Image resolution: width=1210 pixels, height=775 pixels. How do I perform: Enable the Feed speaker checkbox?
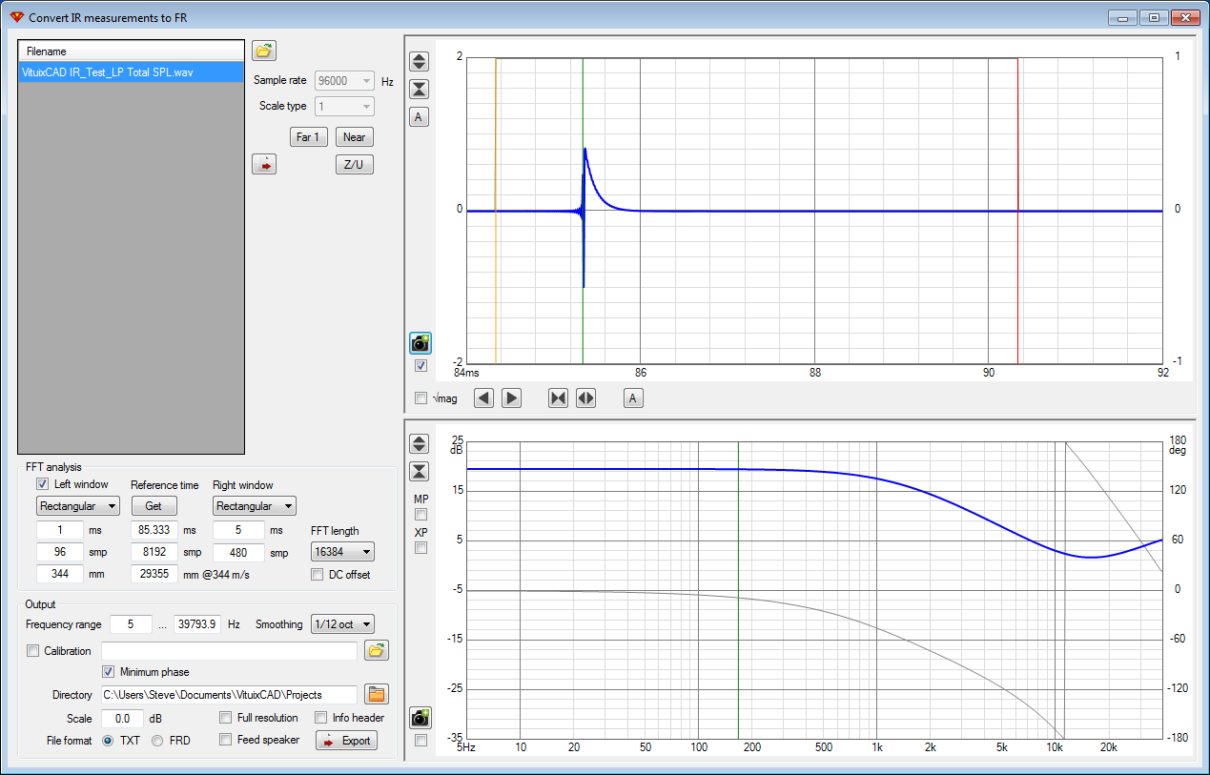pyautogui.click(x=226, y=739)
